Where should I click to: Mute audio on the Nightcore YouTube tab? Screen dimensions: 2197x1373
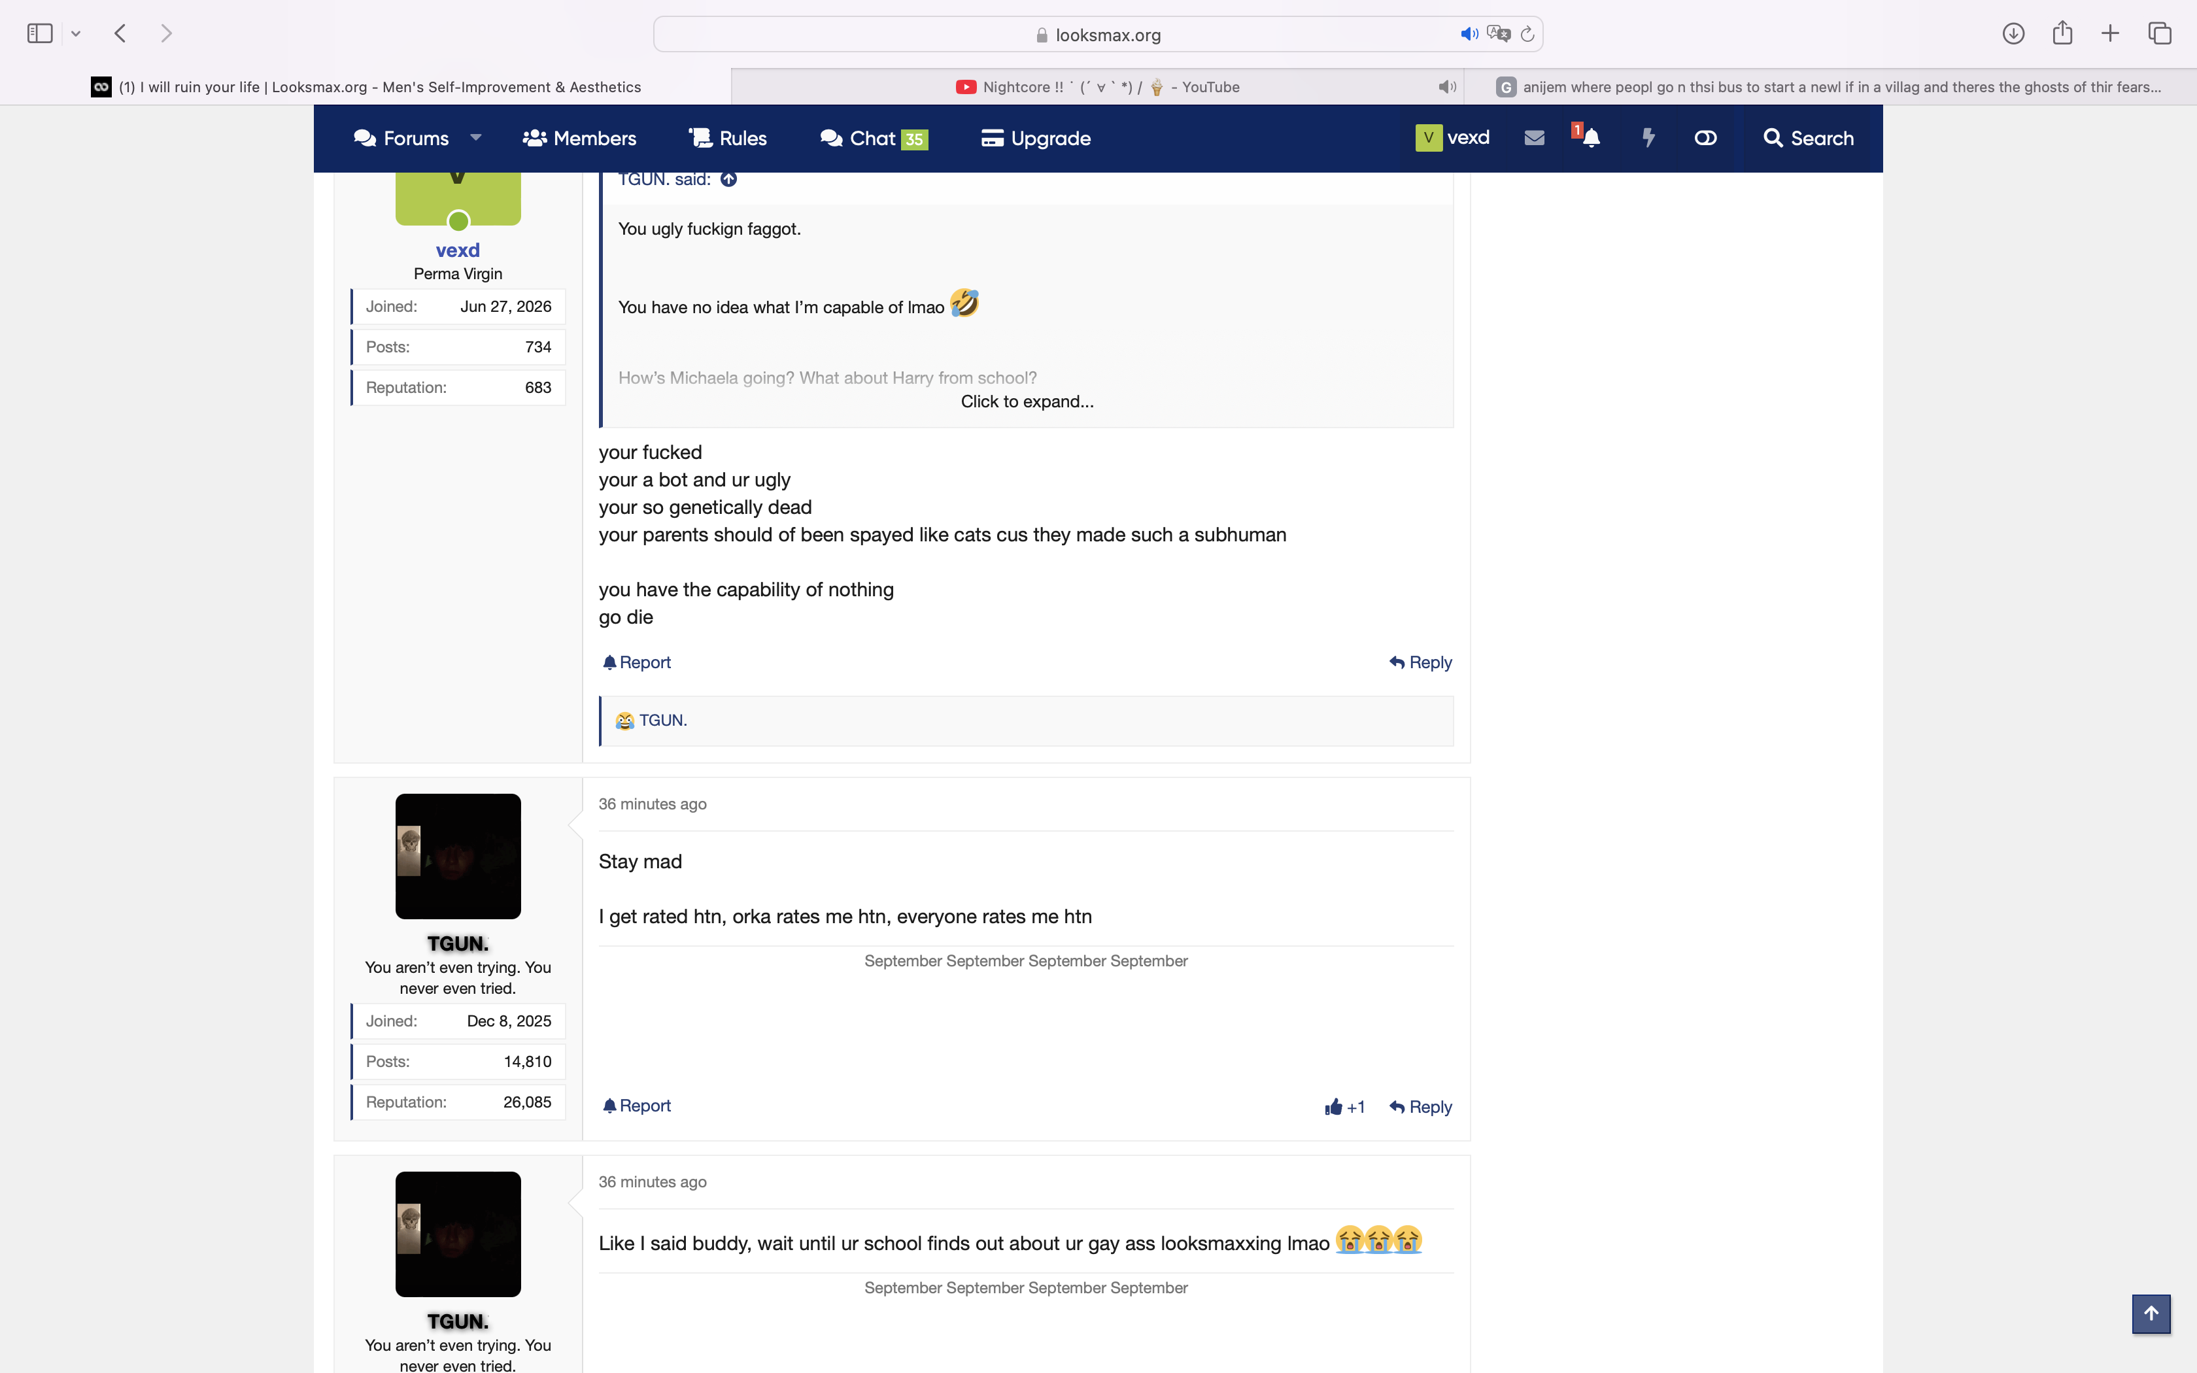pyautogui.click(x=1447, y=87)
